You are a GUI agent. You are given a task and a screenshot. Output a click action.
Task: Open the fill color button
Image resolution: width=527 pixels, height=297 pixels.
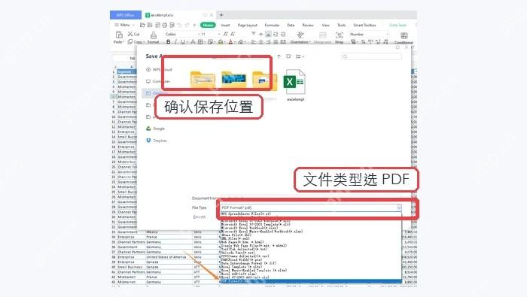221,42
